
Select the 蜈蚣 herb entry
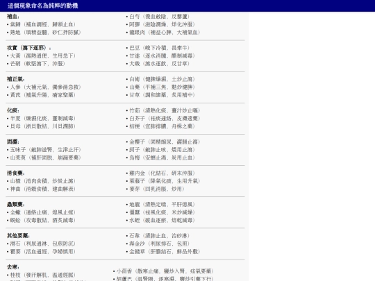point(41,220)
